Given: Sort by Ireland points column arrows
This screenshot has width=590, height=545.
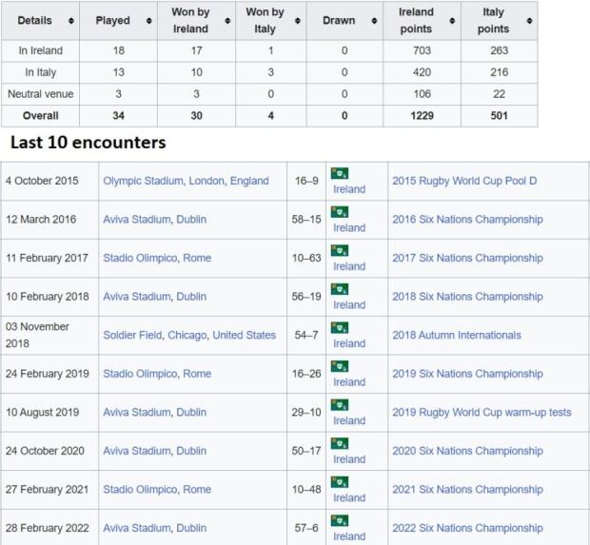Looking at the screenshot, I should point(452,21).
